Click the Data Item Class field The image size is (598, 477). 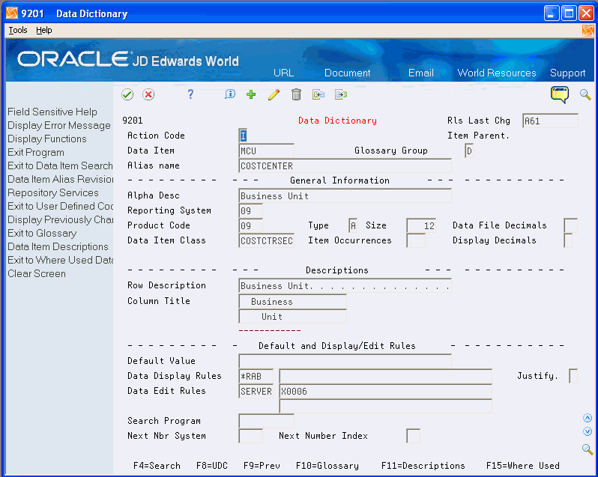click(267, 241)
